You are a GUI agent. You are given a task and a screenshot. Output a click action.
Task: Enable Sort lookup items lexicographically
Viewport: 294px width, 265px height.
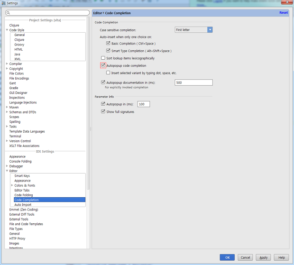pos(103,58)
